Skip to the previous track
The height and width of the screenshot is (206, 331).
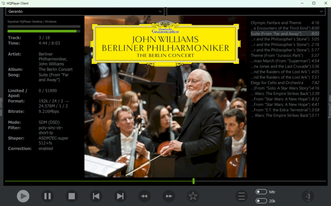[96, 196]
